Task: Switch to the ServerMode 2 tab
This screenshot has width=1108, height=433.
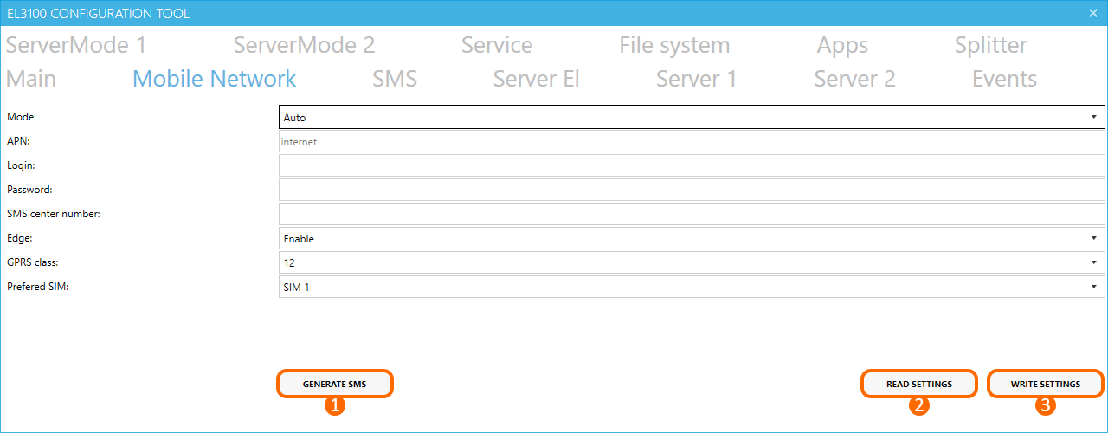Action: [x=304, y=45]
